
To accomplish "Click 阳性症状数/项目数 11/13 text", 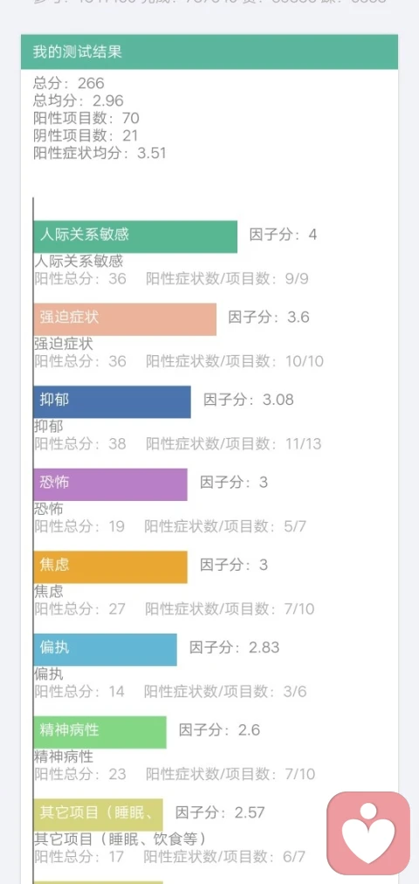I will pos(233,443).
